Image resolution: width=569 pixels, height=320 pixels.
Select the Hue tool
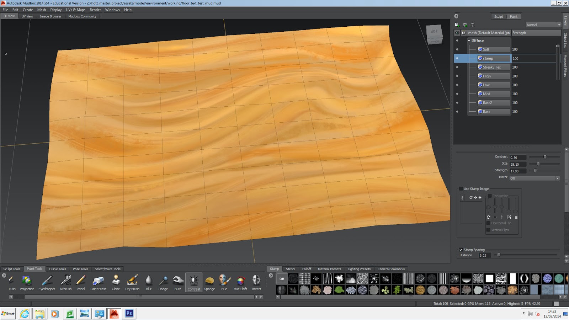[224, 283]
